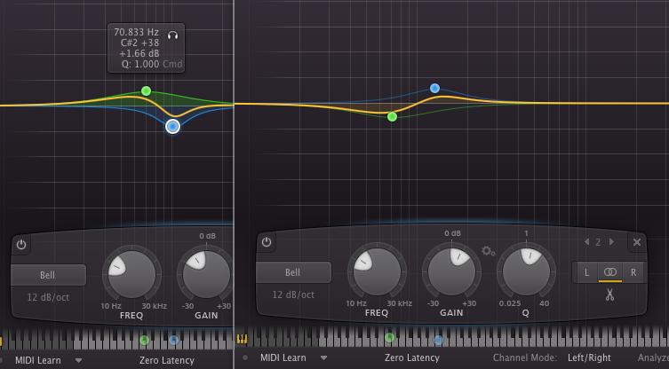Click MIDI Learn in the right panel
Image resolution: width=669 pixels, height=369 pixels.
click(x=283, y=358)
